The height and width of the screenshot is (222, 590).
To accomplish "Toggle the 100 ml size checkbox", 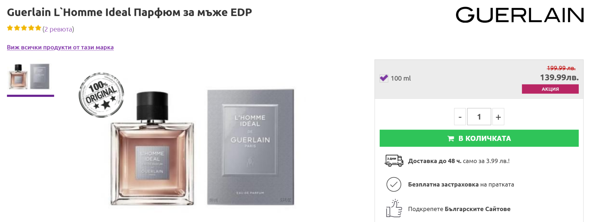I will point(384,78).
